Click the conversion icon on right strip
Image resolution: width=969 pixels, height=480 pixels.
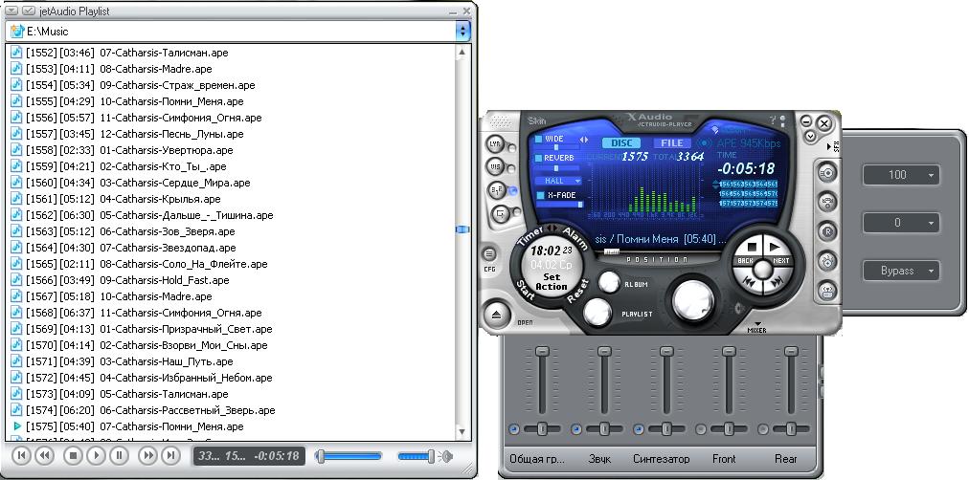(827, 260)
